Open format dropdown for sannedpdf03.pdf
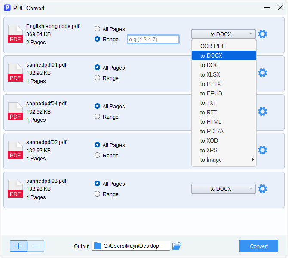Image resolution: width=288 pixels, height=258 pixels. coord(223,189)
